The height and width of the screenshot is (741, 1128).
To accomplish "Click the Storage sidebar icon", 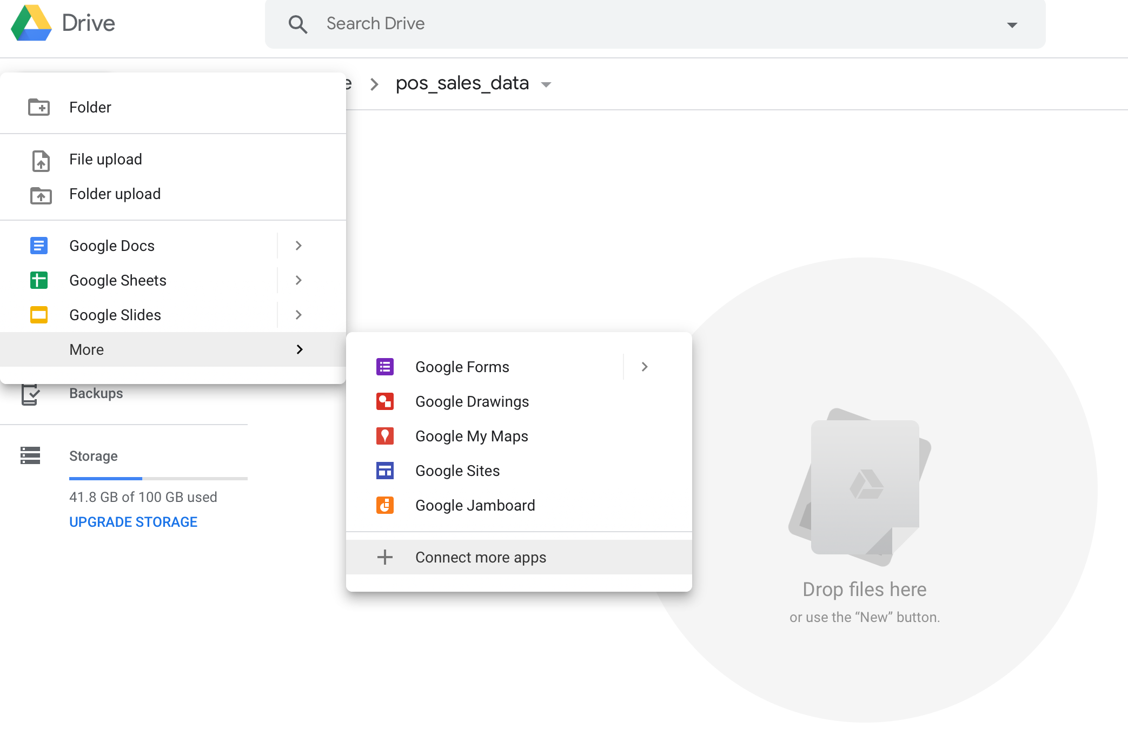I will [x=30, y=455].
